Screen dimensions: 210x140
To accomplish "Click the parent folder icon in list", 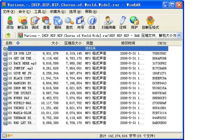I will click(x=5, y=49).
